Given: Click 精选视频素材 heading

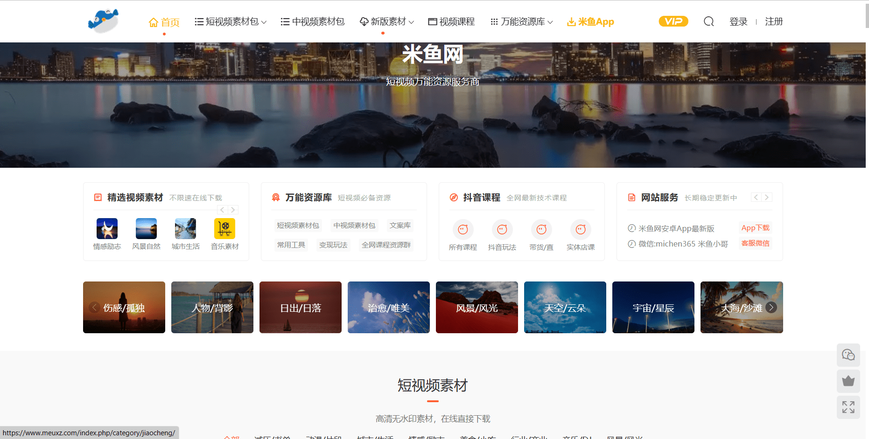Looking at the screenshot, I should tap(135, 198).
